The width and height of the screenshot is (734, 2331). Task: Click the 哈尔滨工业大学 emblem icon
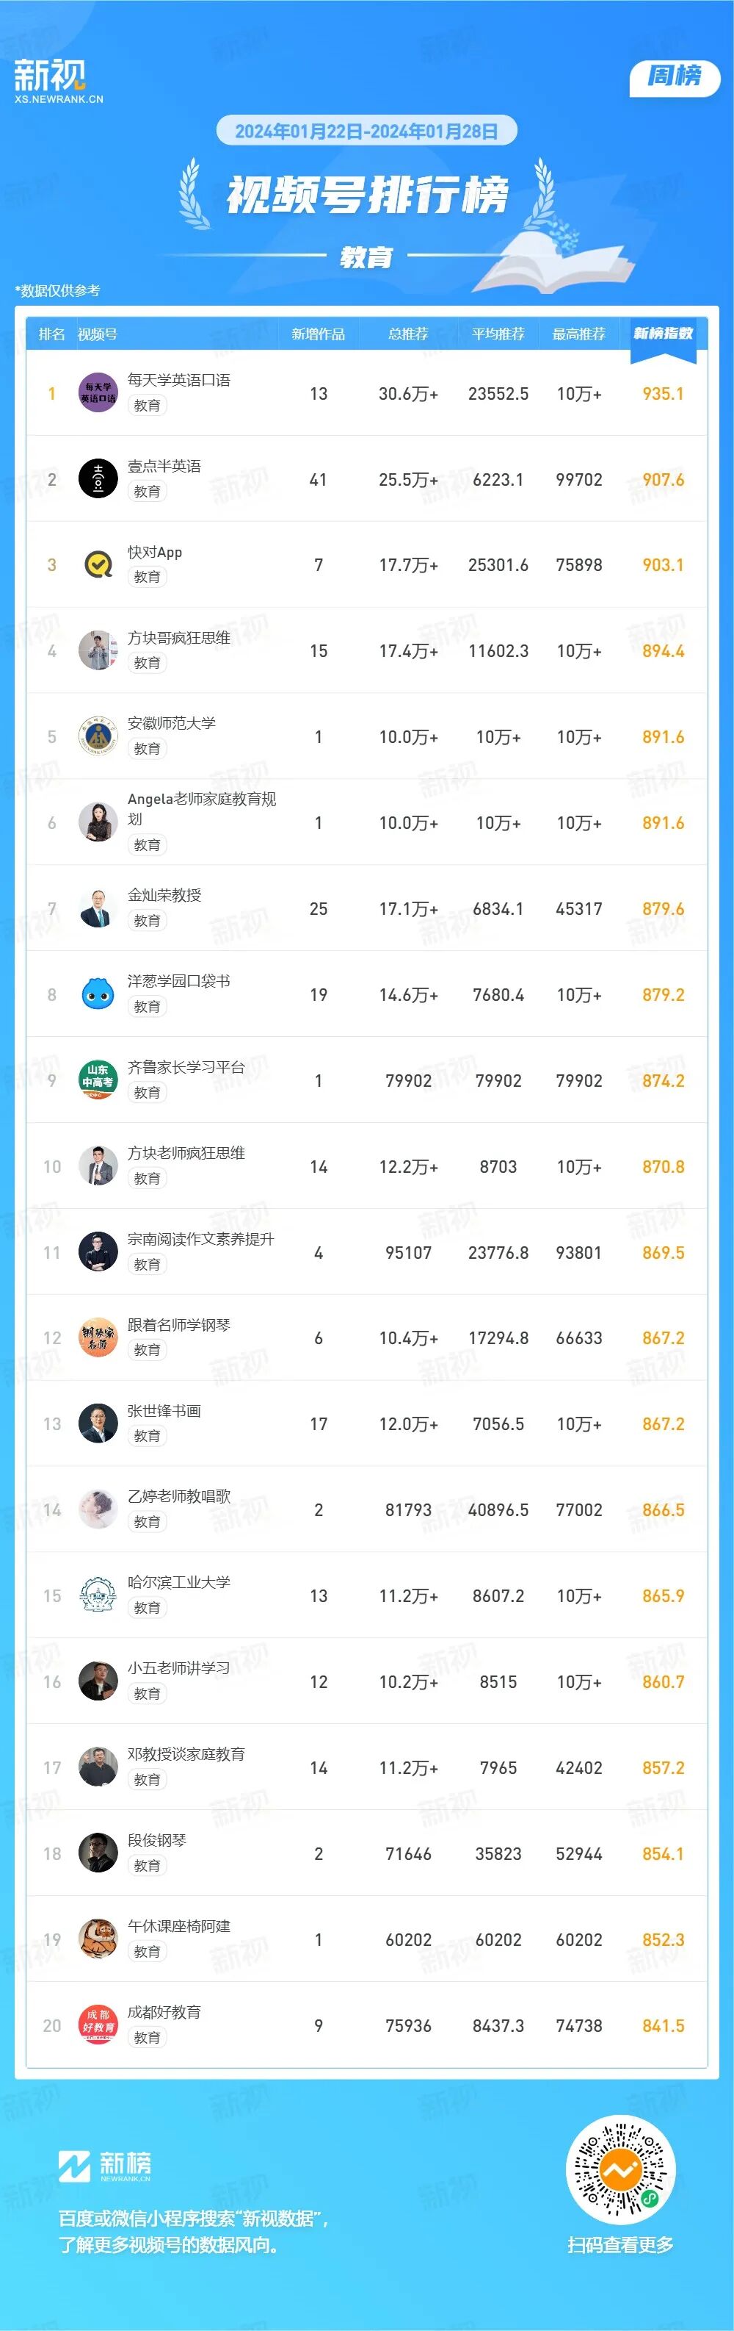98,1595
